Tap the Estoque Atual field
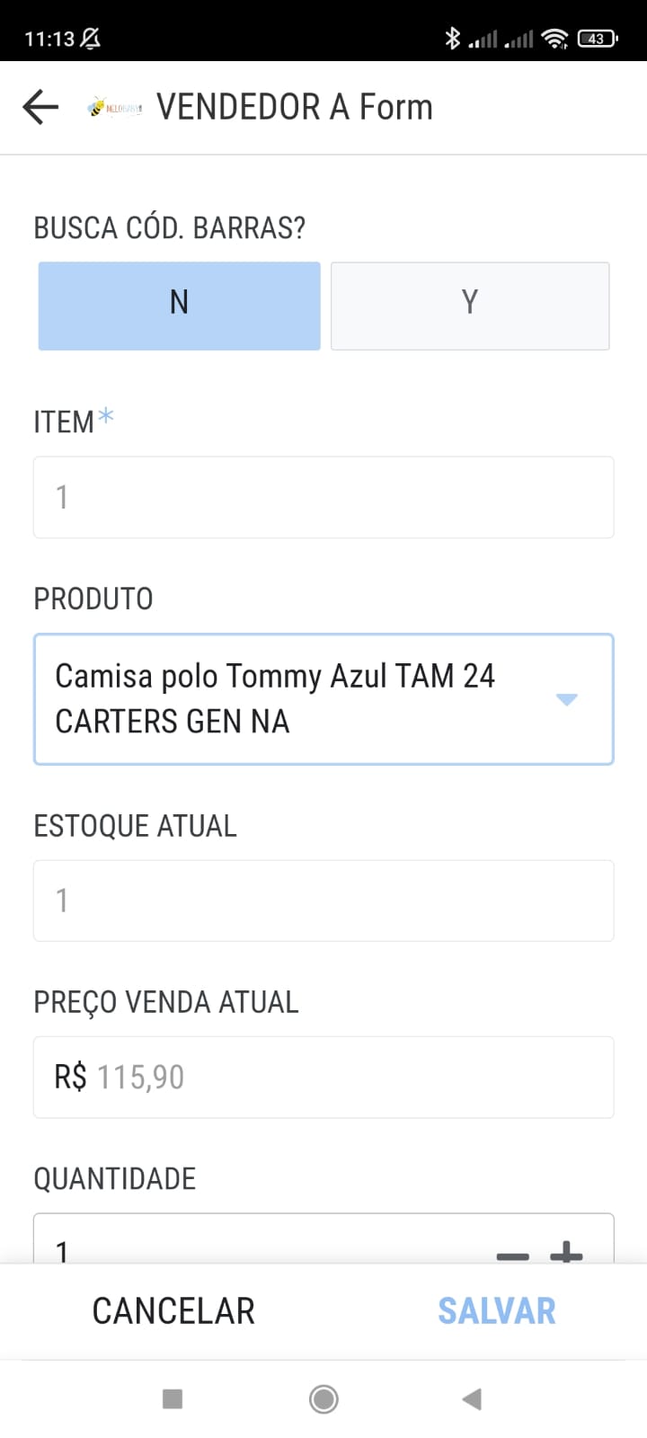 [323, 901]
